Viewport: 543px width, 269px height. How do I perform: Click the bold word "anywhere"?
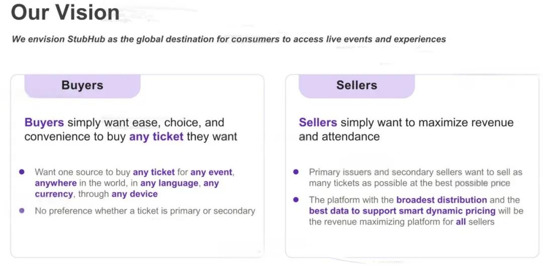click(x=56, y=183)
